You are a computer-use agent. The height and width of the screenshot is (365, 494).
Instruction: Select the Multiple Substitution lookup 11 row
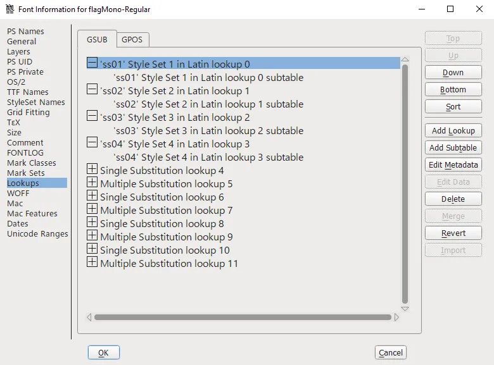point(169,264)
